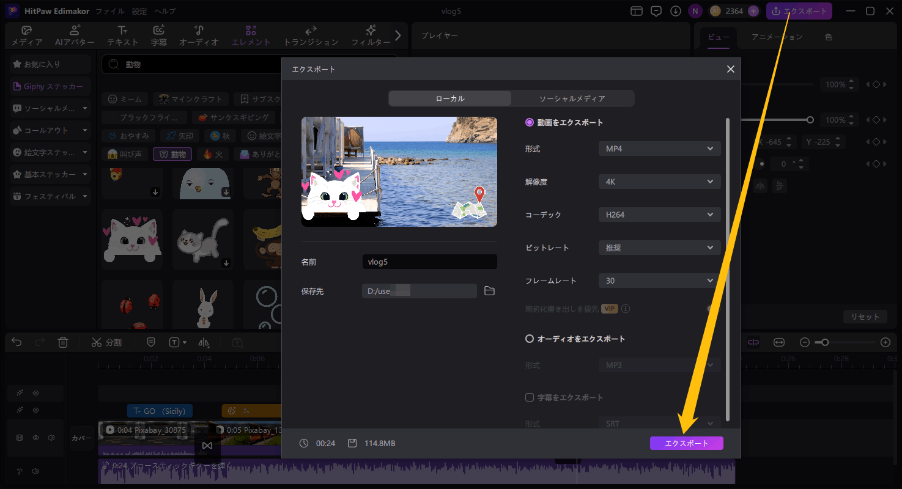The image size is (902, 489).
Task: Open the Giphy ステッカー sidebar category
Action: (x=48, y=86)
